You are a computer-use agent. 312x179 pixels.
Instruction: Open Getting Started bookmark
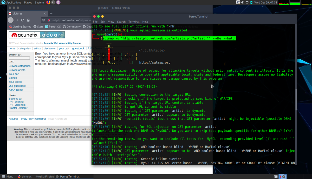[x=20, y=26]
